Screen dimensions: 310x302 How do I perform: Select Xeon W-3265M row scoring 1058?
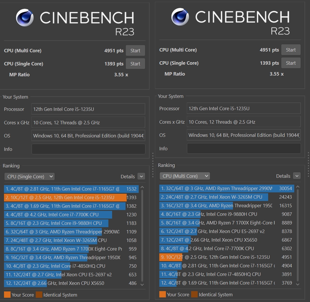71,240
